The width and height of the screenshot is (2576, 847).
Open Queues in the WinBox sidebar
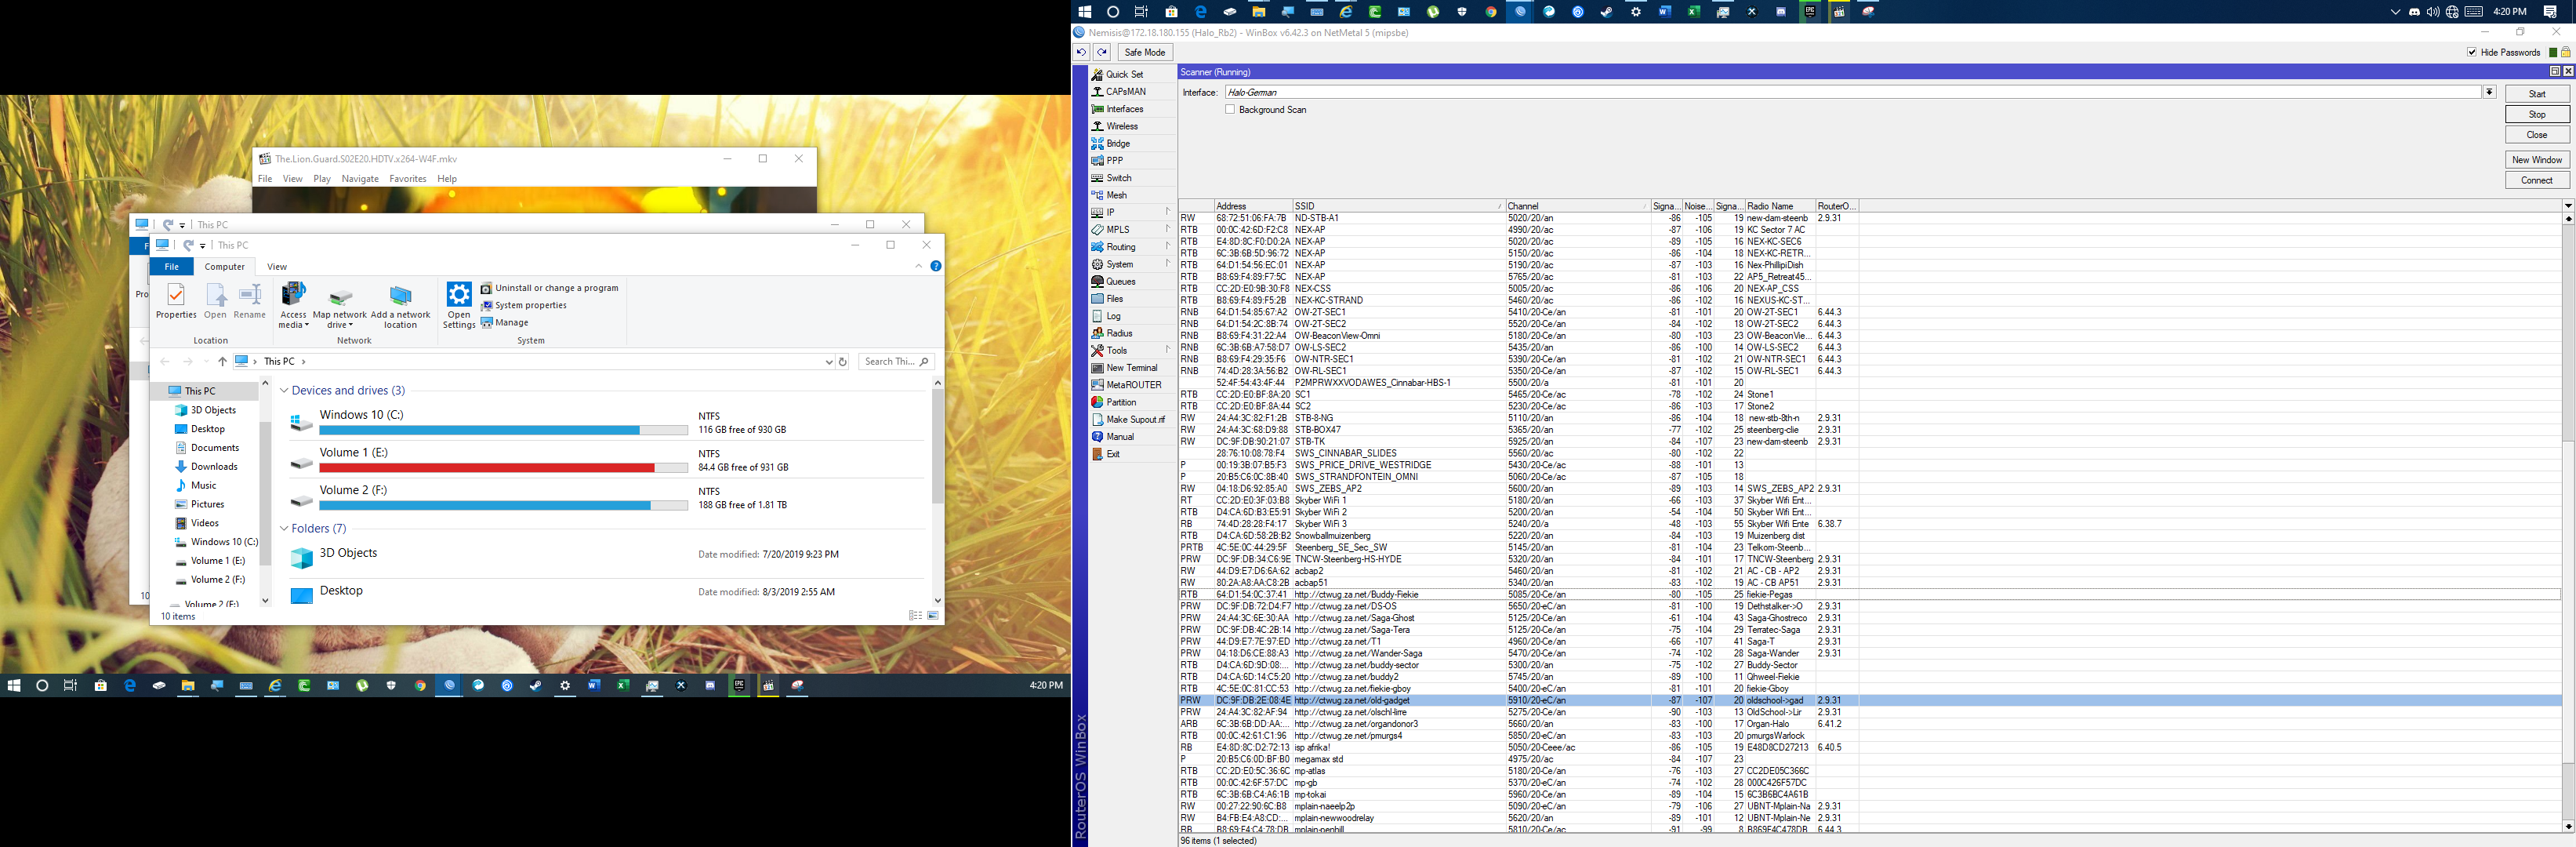tap(1120, 281)
